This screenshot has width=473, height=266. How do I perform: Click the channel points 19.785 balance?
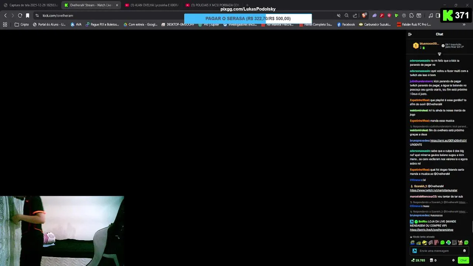point(418,260)
